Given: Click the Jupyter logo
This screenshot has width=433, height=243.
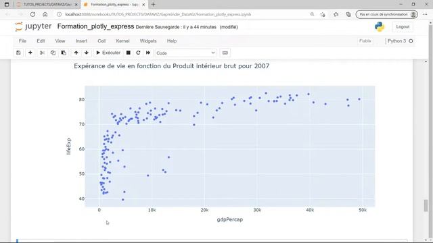Looking at the screenshot, I should 33,26.
